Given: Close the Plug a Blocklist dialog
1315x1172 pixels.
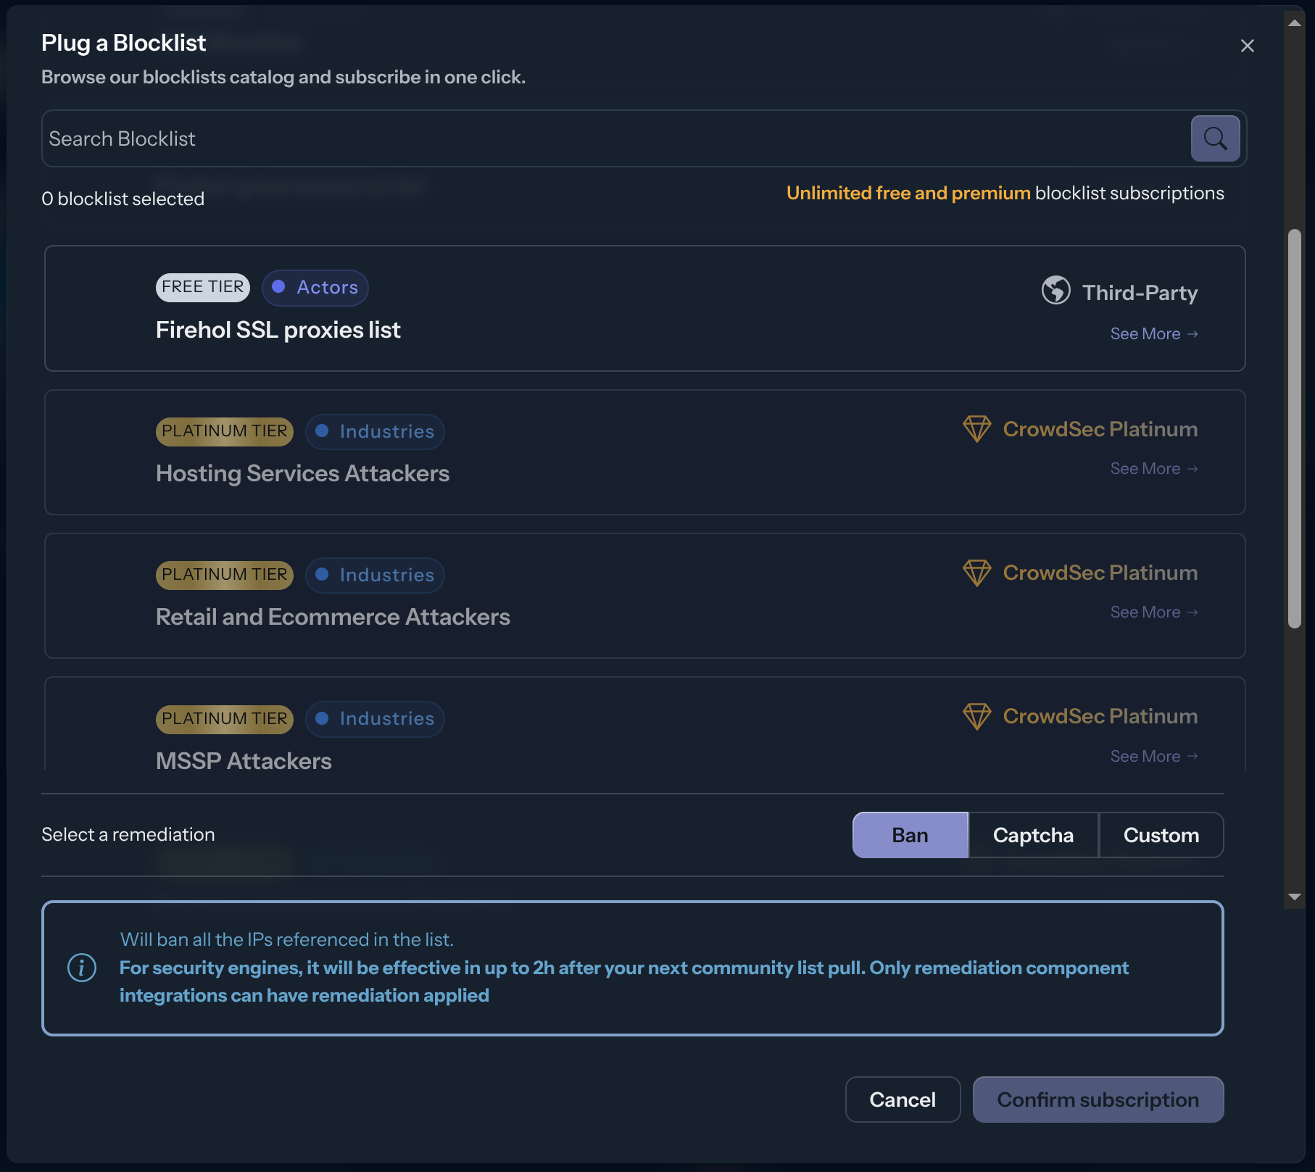Looking at the screenshot, I should 1248,45.
